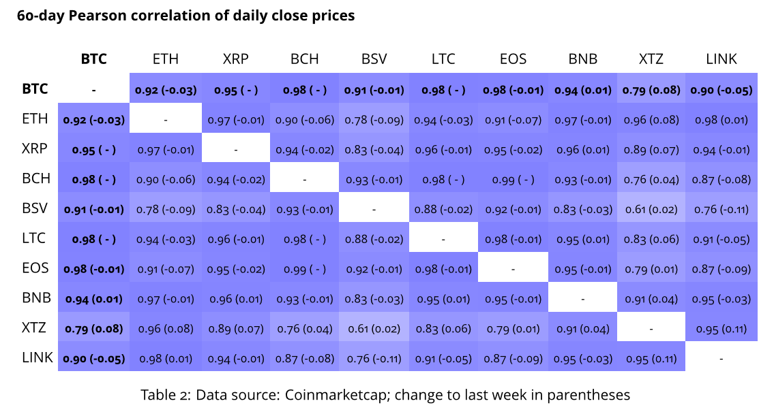This screenshot has height=414, width=774.
Task: Click BTC row, XTZ column cell 0.79 (0.08)
Action: click(x=652, y=90)
